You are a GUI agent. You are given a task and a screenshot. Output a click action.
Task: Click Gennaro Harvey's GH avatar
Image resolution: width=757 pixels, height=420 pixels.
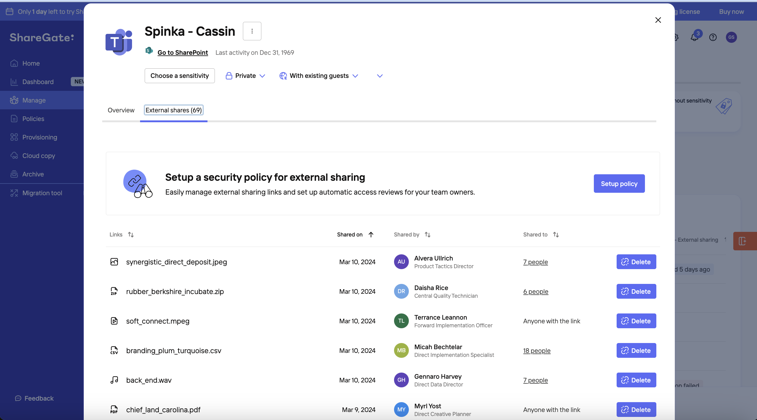[x=401, y=380]
